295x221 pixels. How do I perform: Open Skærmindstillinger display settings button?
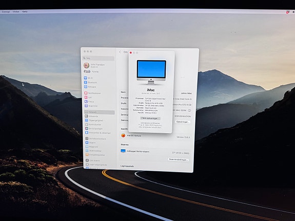179,159
